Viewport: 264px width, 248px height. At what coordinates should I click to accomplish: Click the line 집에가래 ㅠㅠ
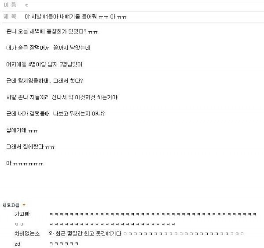(22, 130)
